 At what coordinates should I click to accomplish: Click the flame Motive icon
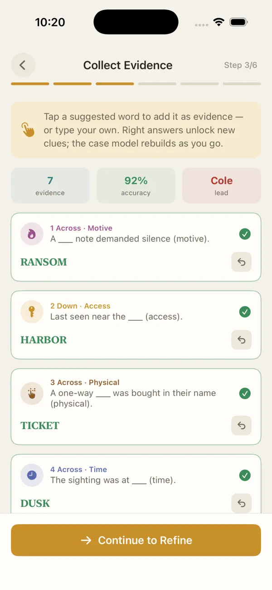[32, 234]
